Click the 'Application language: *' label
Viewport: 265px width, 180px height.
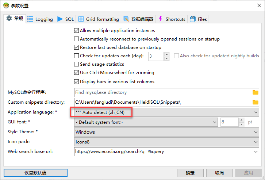tap(32, 112)
